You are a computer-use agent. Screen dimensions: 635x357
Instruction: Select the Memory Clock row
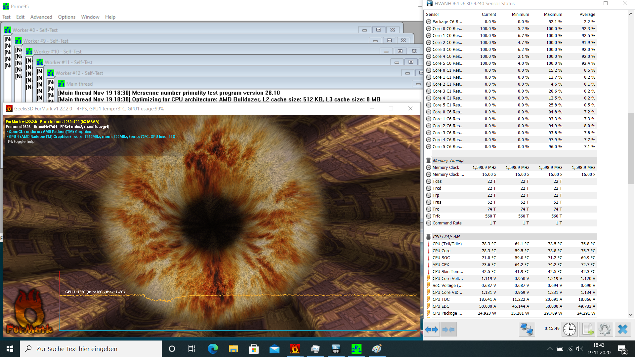coord(511,167)
